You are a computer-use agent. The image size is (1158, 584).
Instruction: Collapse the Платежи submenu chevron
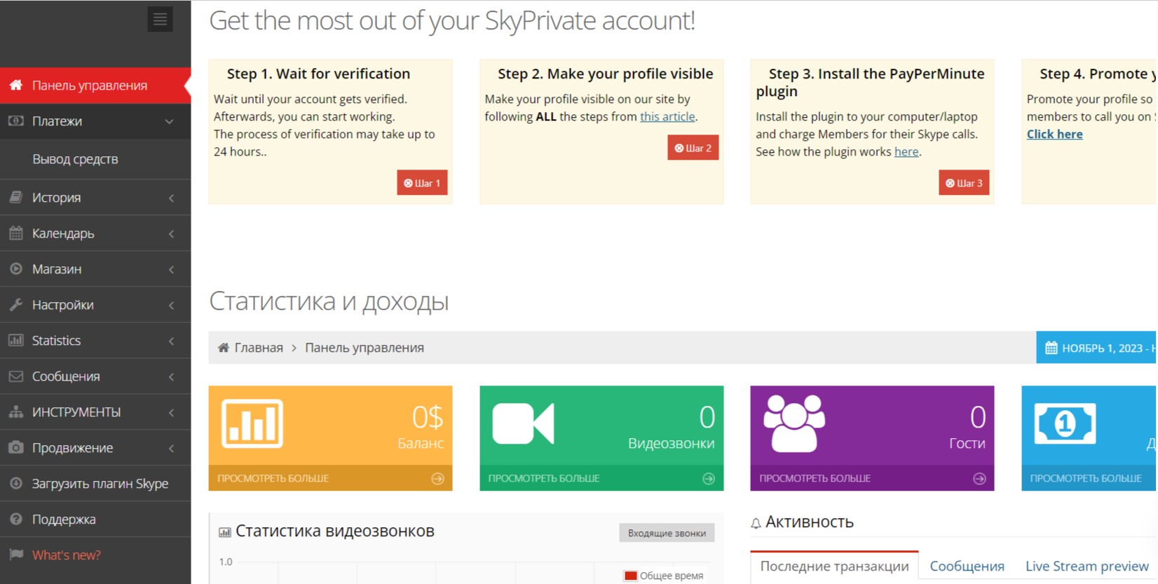pyautogui.click(x=170, y=121)
